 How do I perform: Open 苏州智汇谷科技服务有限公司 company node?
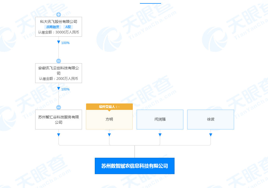click(x=59, y=119)
